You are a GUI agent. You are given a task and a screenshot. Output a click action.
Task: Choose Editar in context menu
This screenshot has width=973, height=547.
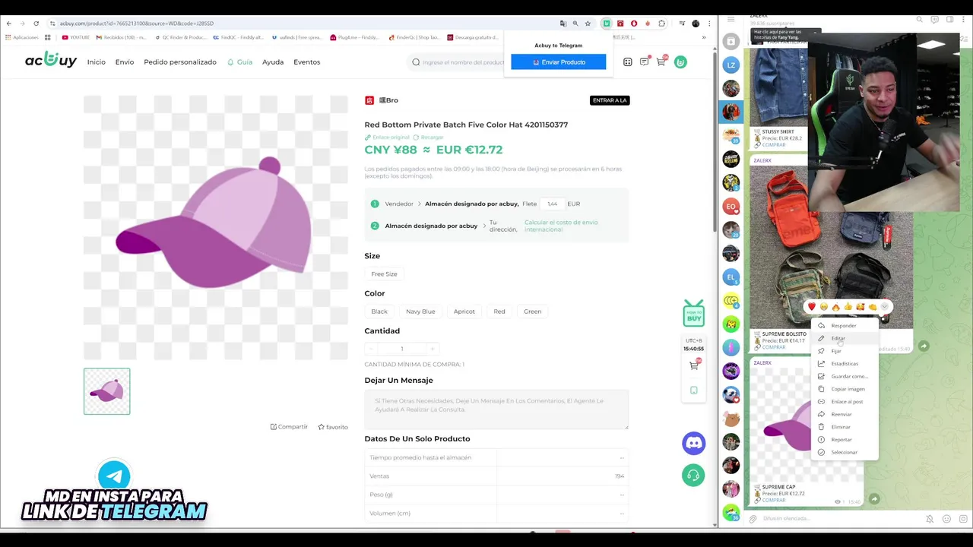click(845, 338)
